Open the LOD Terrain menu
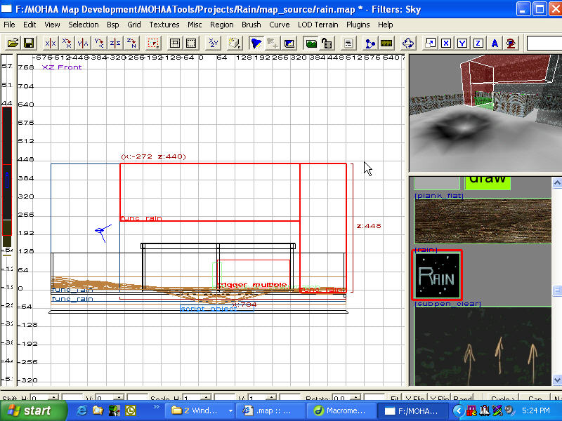Image resolution: width=562 pixels, height=421 pixels. (x=318, y=25)
